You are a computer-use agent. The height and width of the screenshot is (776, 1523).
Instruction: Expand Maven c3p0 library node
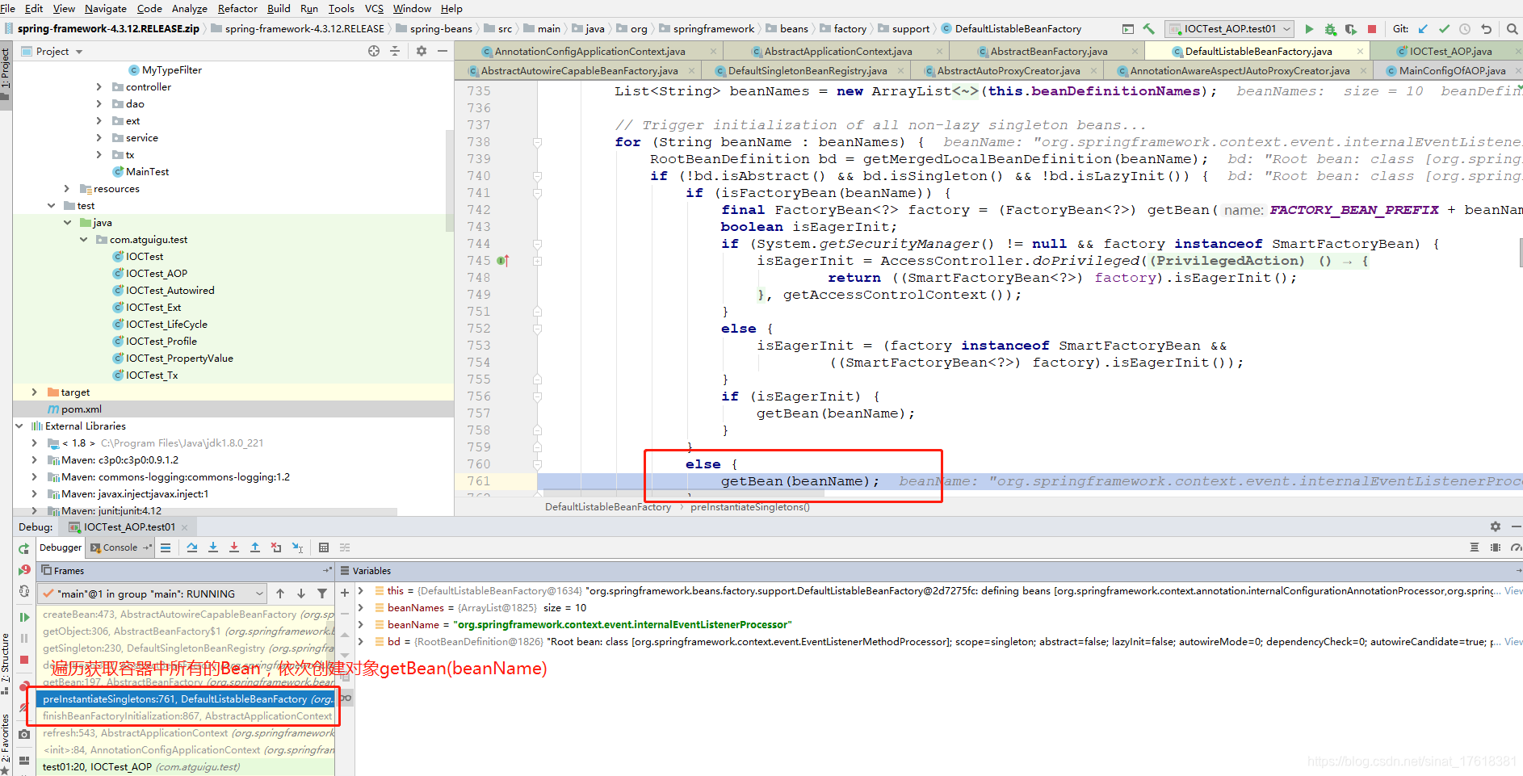pos(34,460)
